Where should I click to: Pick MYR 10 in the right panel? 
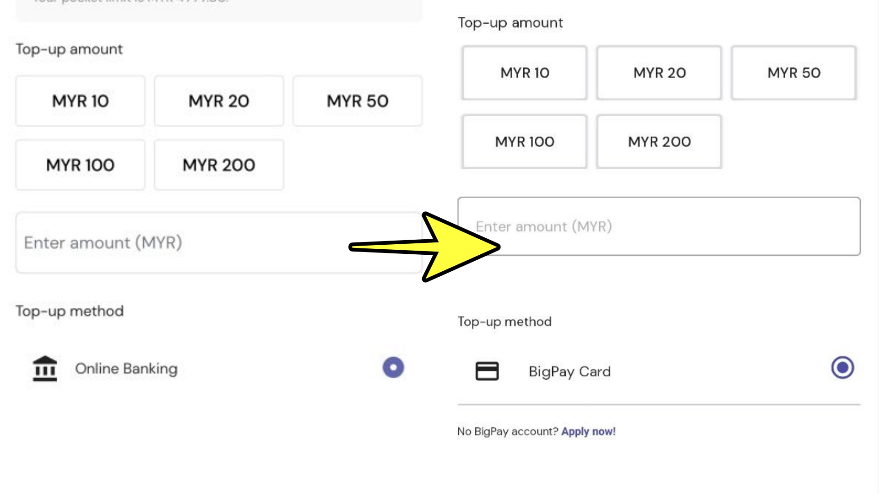525,72
